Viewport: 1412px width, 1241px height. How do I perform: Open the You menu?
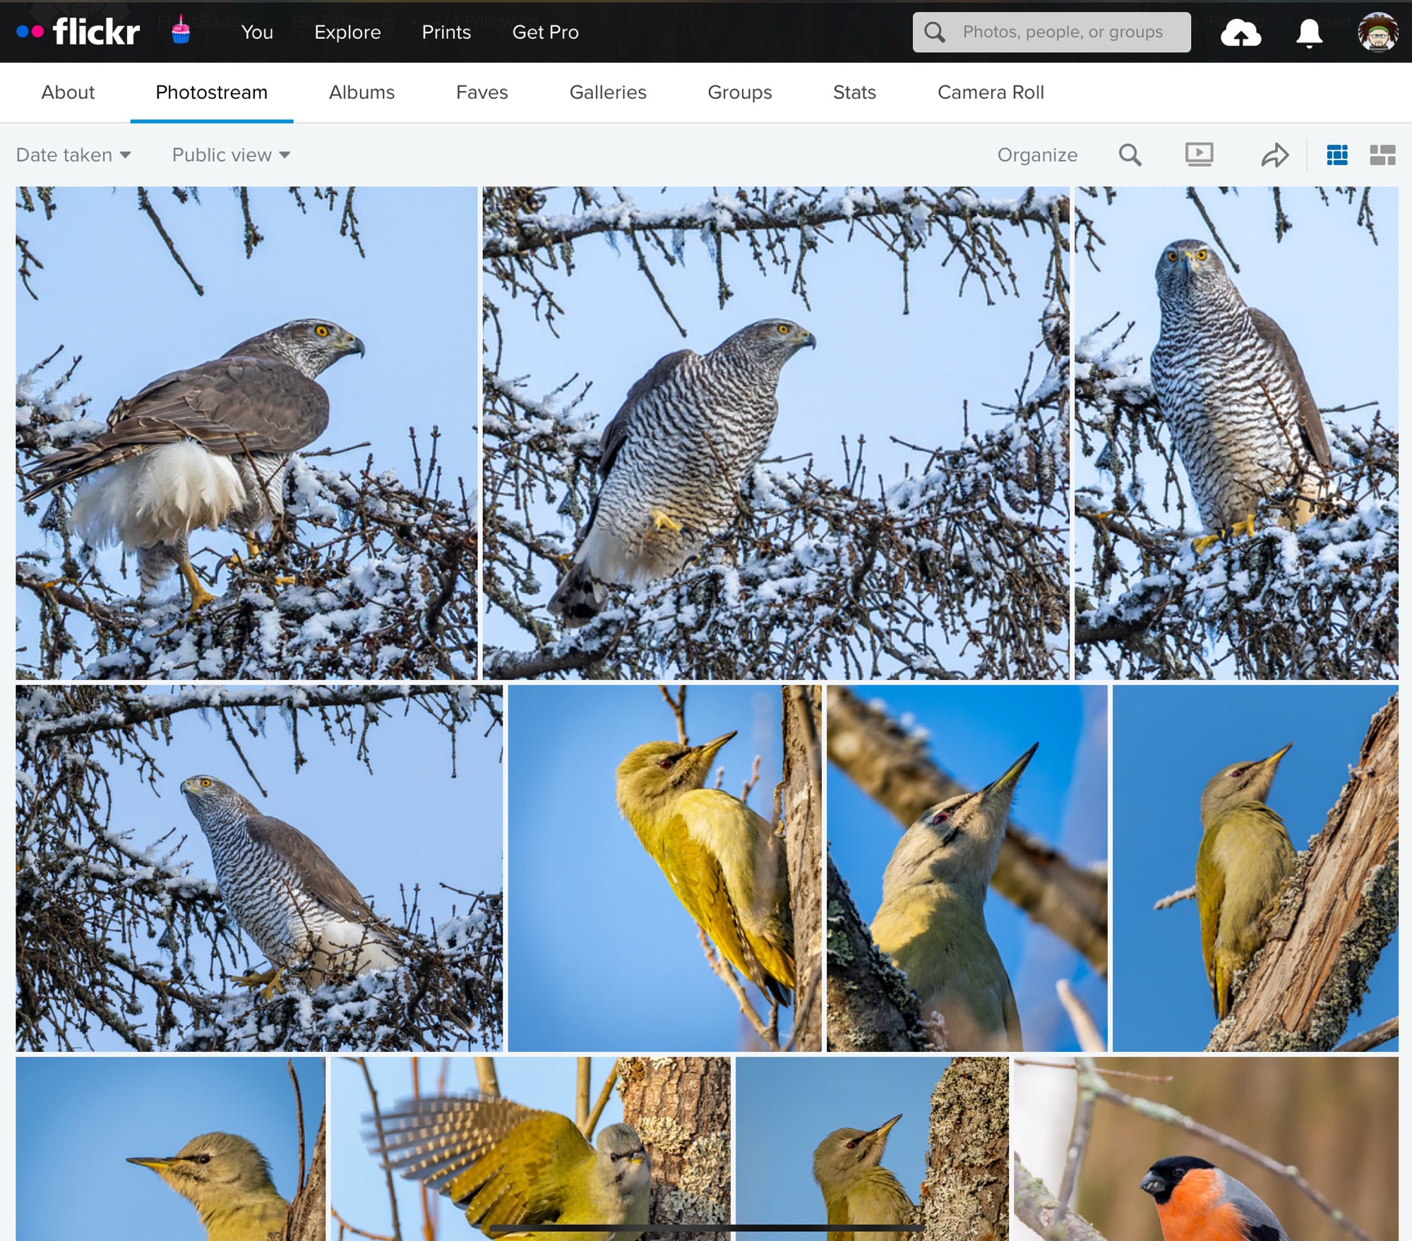coord(257,32)
